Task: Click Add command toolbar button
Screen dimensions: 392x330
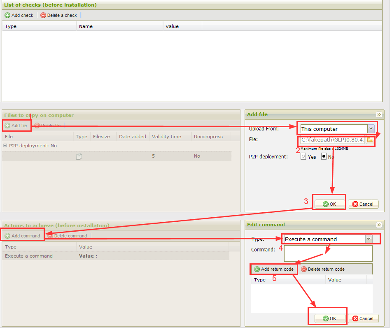Action: pos(23,236)
